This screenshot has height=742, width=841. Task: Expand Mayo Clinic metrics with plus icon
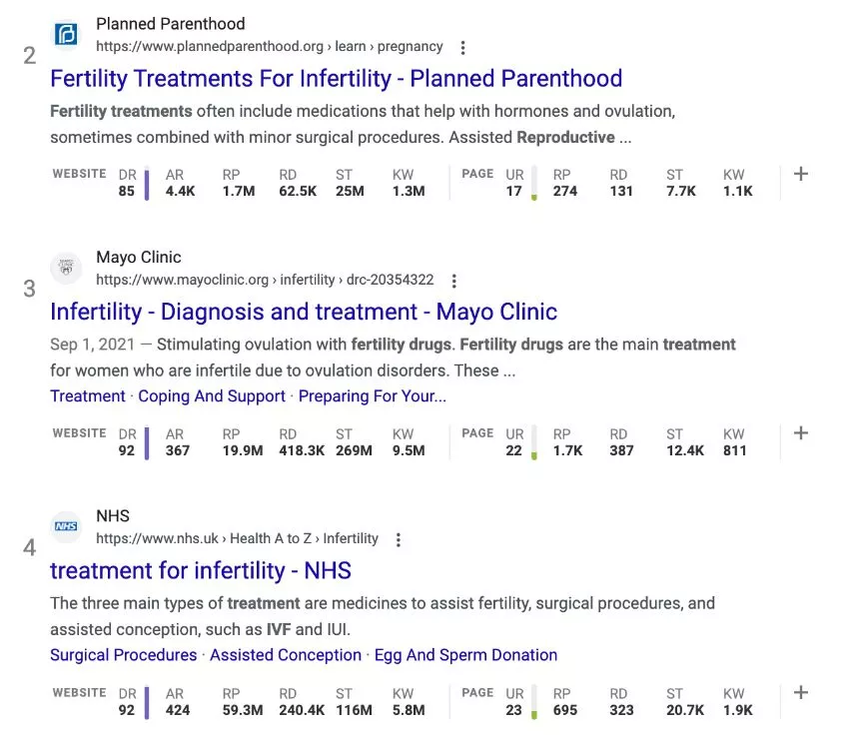point(800,433)
